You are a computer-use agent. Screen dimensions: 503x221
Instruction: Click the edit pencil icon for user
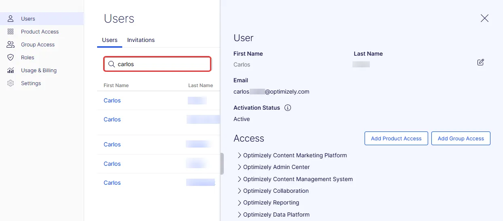coord(481,62)
